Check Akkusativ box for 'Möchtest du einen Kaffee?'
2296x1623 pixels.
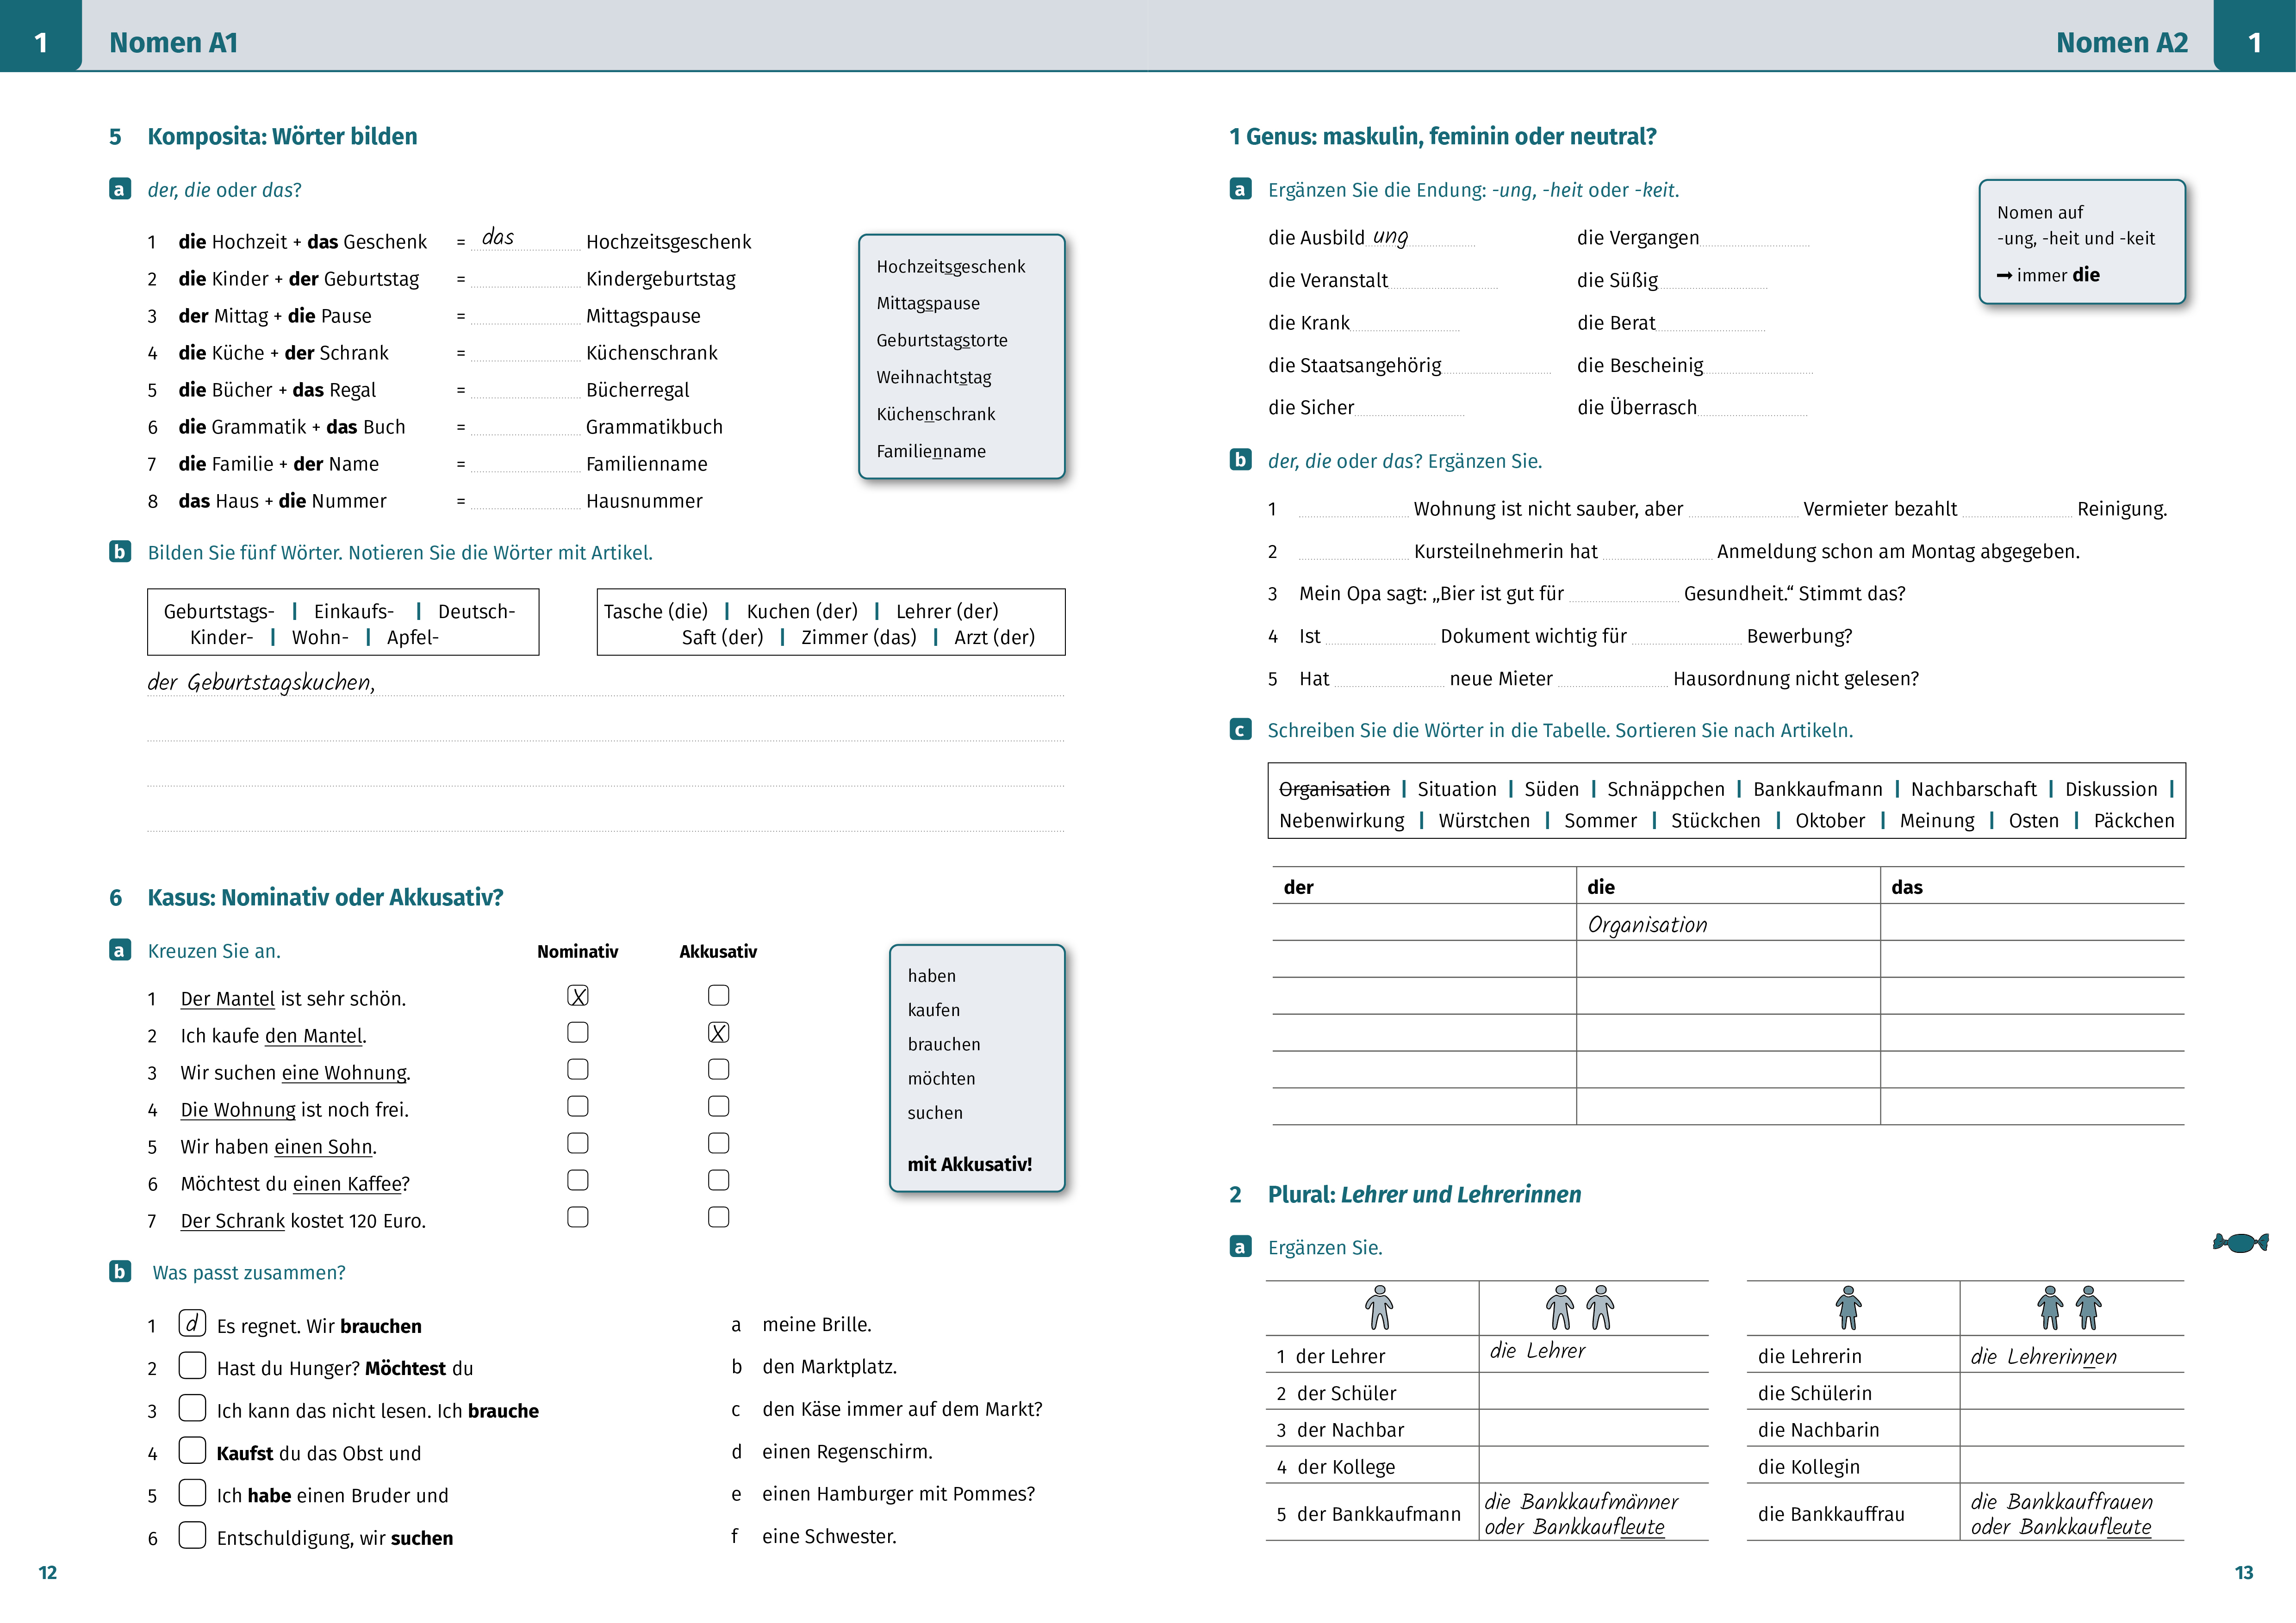point(718,1180)
